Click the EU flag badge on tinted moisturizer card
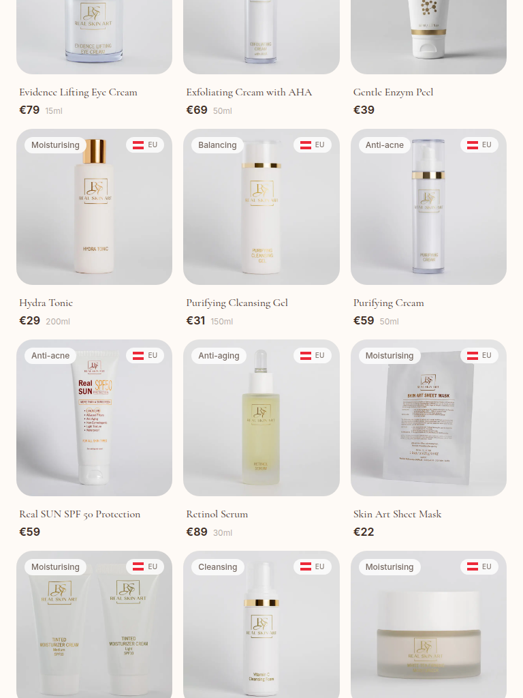Image resolution: width=523 pixels, height=698 pixels. pos(145,566)
